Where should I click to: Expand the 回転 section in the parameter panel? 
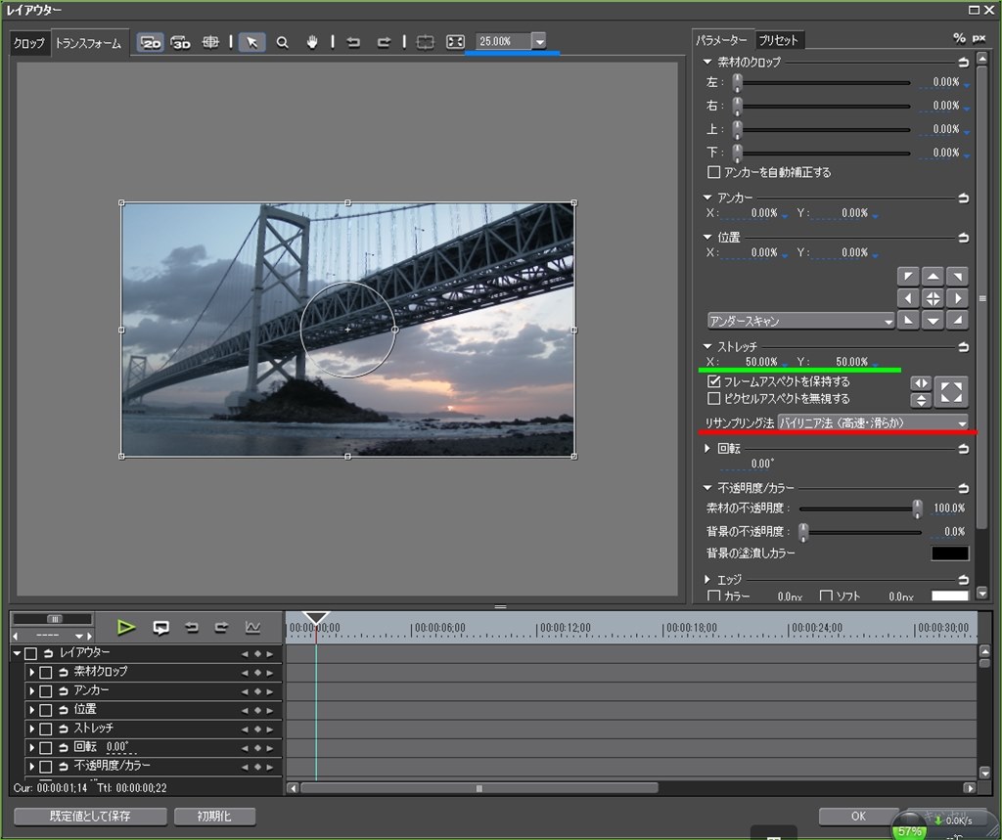(x=706, y=449)
